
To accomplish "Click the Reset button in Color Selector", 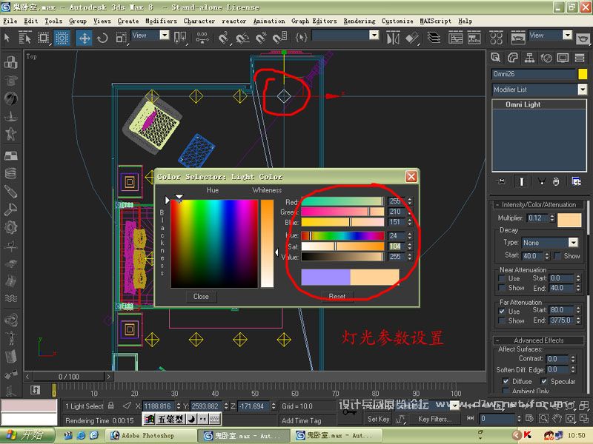I will click(x=337, y=297).
